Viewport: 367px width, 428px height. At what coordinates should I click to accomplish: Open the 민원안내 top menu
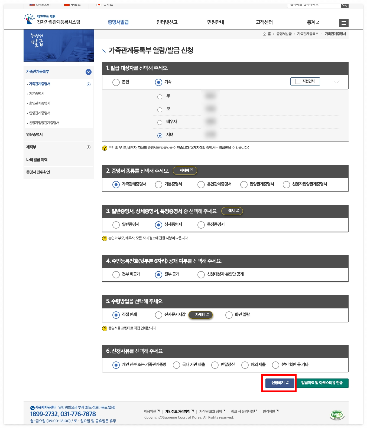click(x=216, y=22)
